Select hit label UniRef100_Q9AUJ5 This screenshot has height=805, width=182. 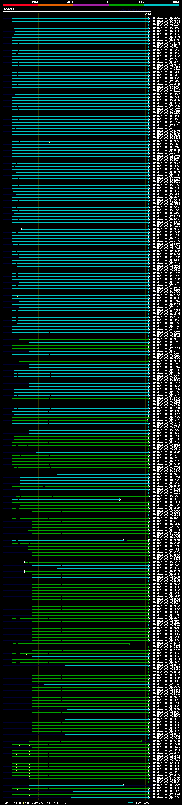[166, 719]
